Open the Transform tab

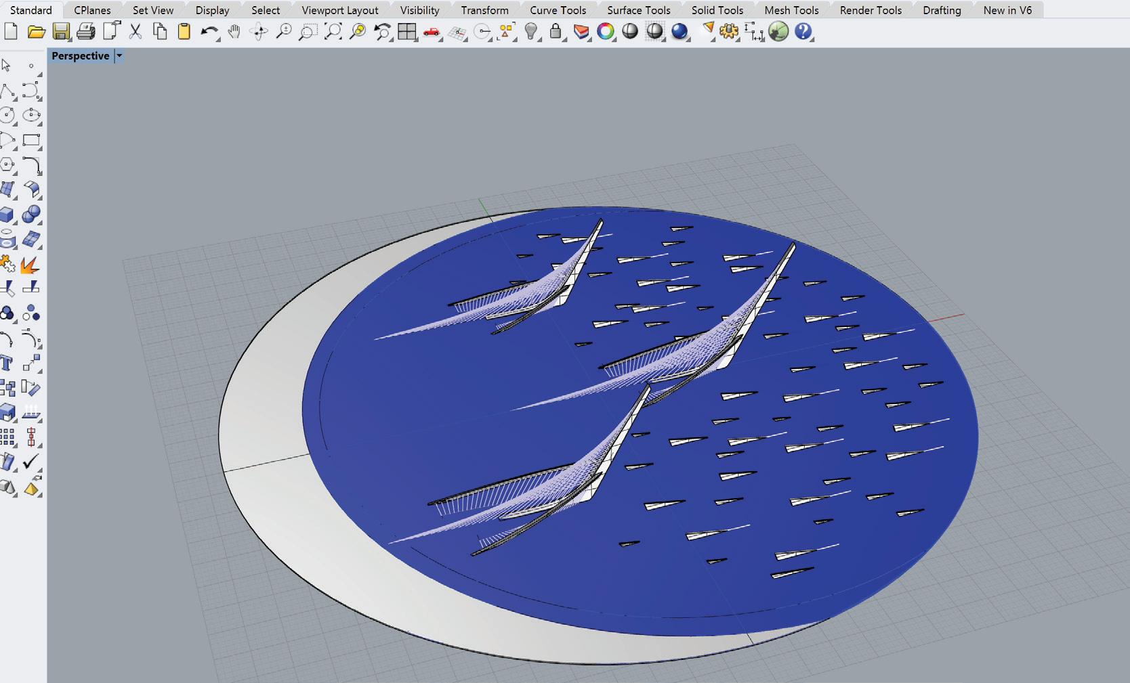pyautogui.click(x=484, y=10)
